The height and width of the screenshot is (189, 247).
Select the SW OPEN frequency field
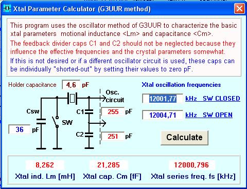point(163,115)
